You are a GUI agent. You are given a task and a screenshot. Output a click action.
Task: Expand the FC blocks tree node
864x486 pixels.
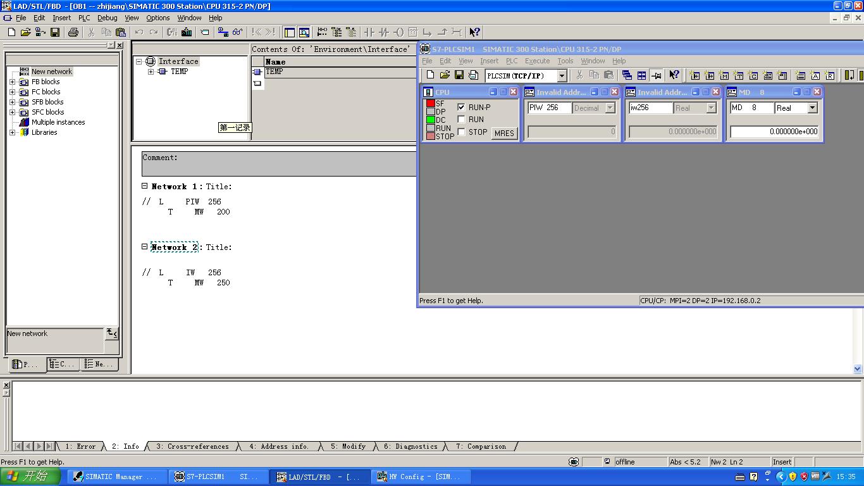click(12, 92)
